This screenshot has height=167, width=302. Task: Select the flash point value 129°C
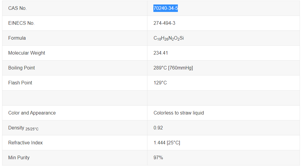[x=160, y=83]
